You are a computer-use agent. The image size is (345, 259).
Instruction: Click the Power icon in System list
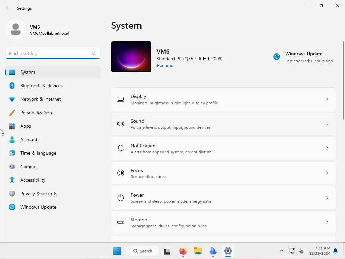click(x=121, y=198)
